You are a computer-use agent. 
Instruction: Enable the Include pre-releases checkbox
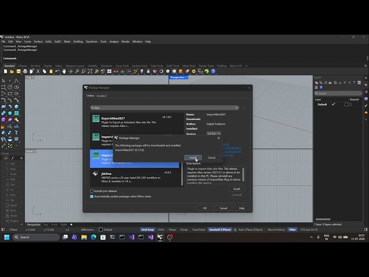(x=92, y=191)
